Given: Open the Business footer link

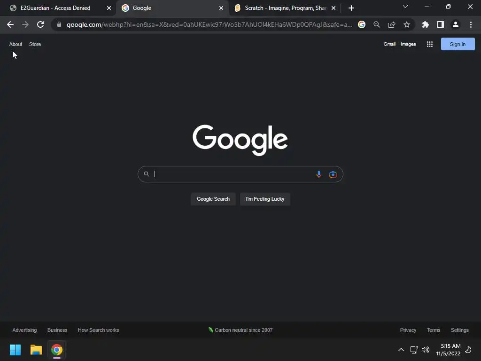Looking at the screenshot, I should click(57, 330).
